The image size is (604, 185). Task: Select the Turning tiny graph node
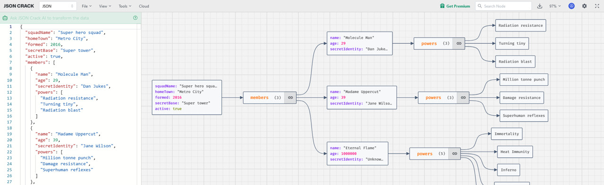tap(512, 43)
